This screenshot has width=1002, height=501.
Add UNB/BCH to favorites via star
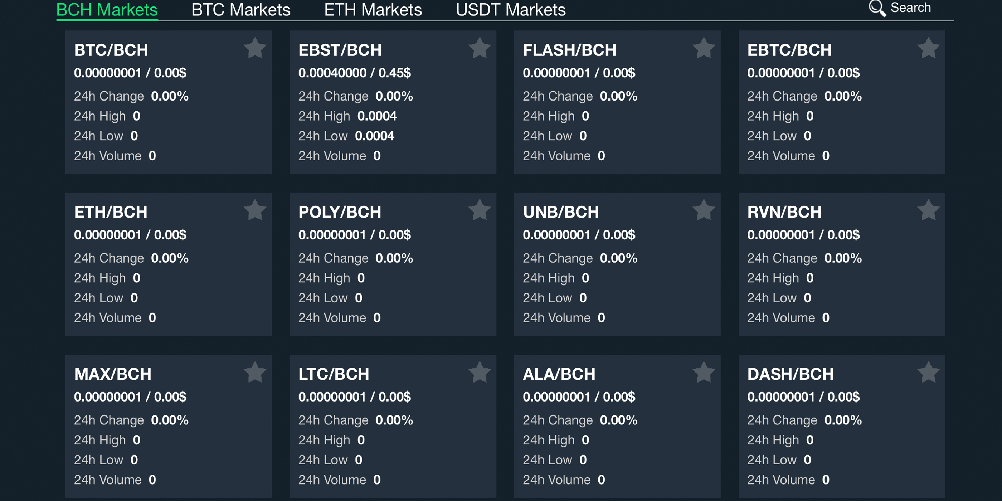[704, 210]
